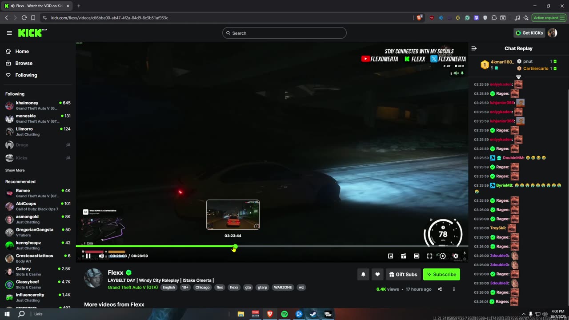569x320 pixels.
Task: Go back in browser history
Action: [x=6, y=18]
